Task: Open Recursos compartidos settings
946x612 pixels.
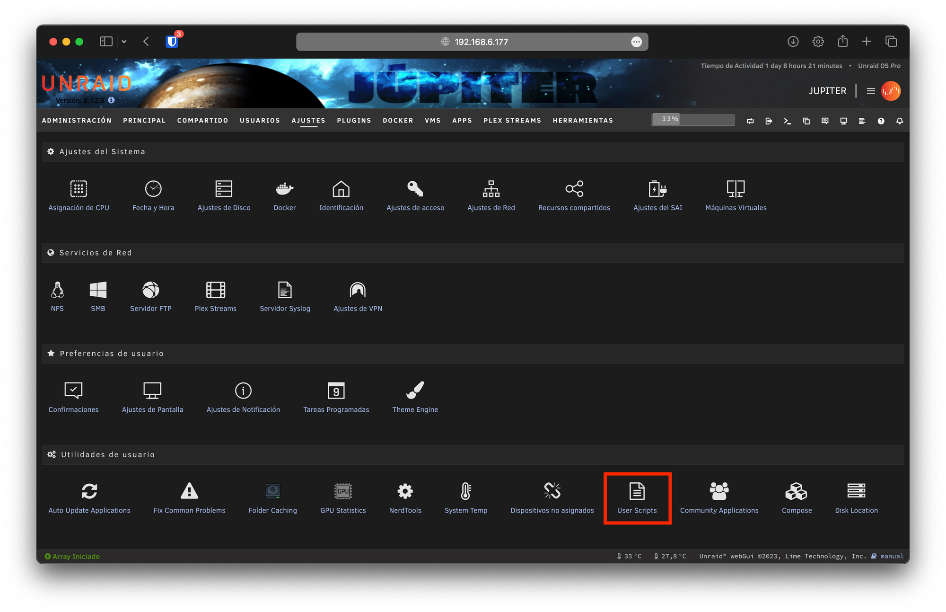Action: point(574,196)
